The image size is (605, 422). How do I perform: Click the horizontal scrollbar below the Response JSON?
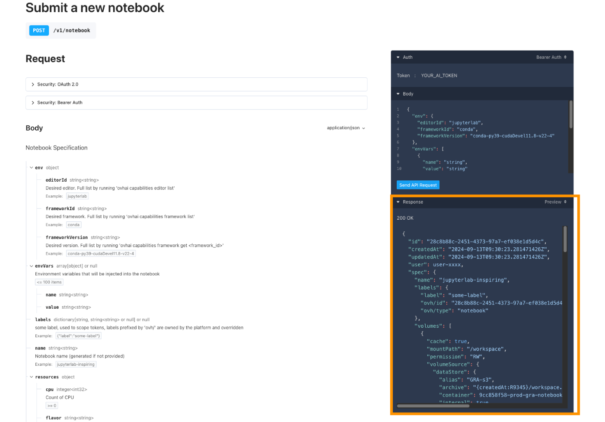(x=434, y=406)
